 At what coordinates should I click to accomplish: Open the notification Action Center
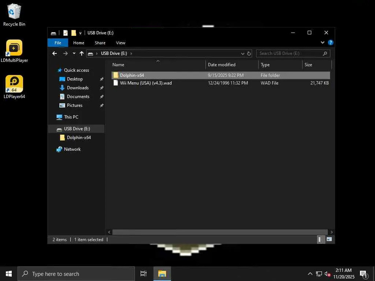pyautogui.click(x=364, y=274)
